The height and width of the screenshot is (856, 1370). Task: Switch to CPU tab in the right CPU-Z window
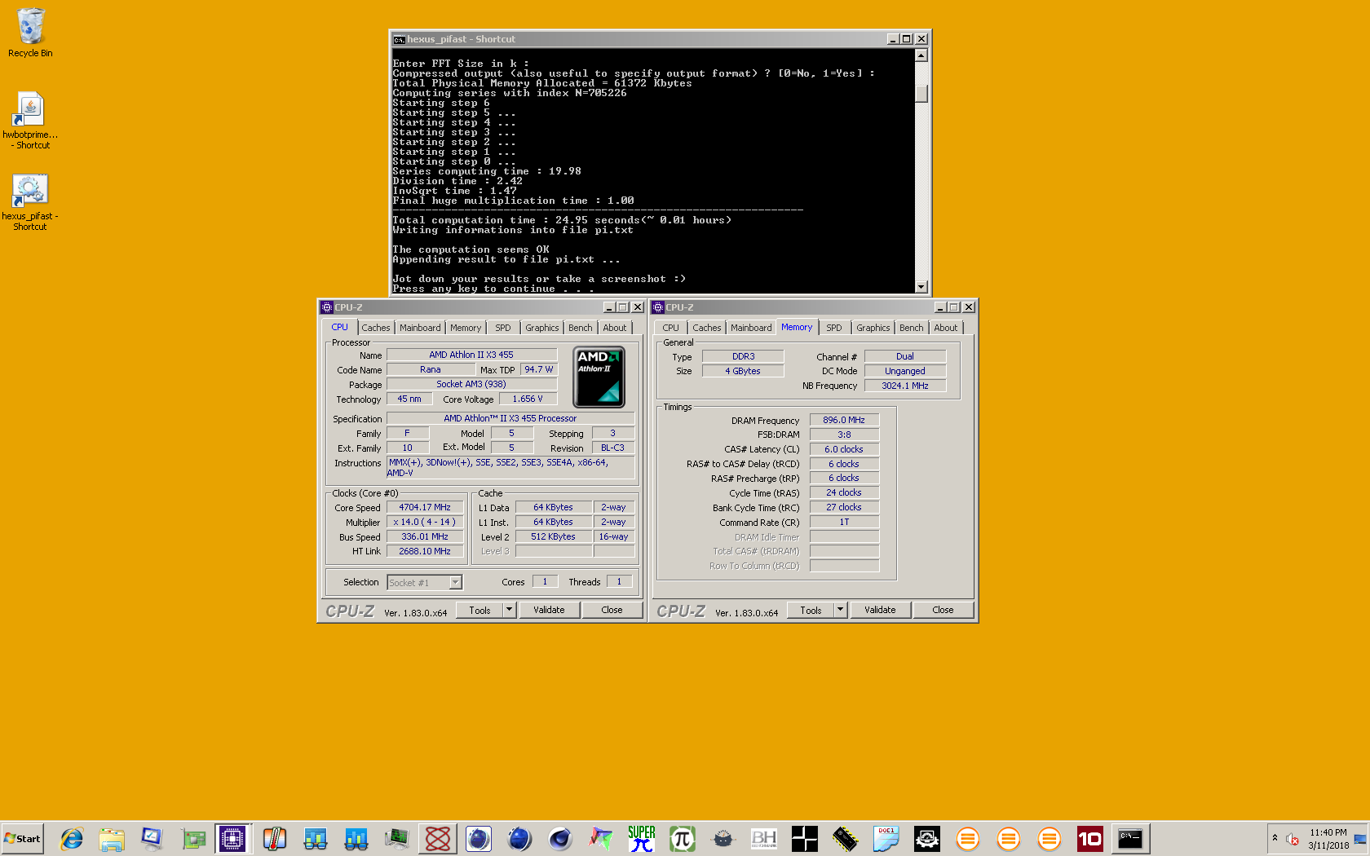point(671,328)
